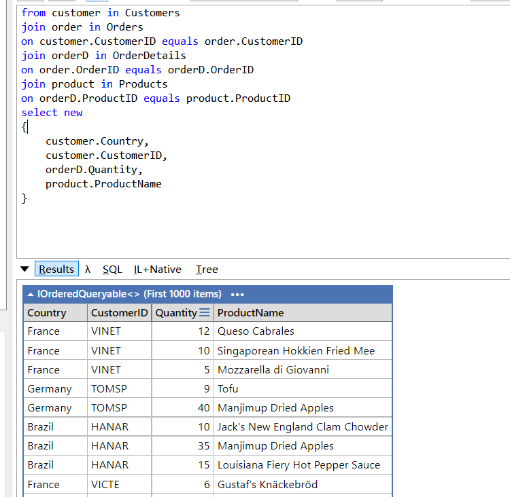Viewport: 510px width, 497px height.
Task: Click the Tofu product cell
Action: [x=303, y=388]
